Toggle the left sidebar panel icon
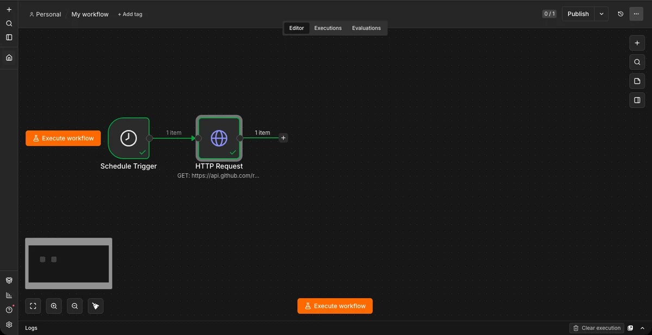 [9, 37]
